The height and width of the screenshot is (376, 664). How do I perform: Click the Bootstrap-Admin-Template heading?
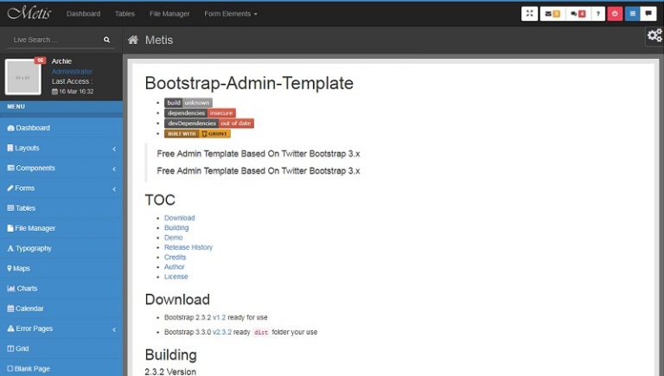(x=249, y=83)
